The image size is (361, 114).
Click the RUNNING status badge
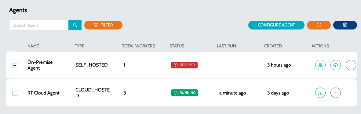pyautogui.click(x=185, y=93)
